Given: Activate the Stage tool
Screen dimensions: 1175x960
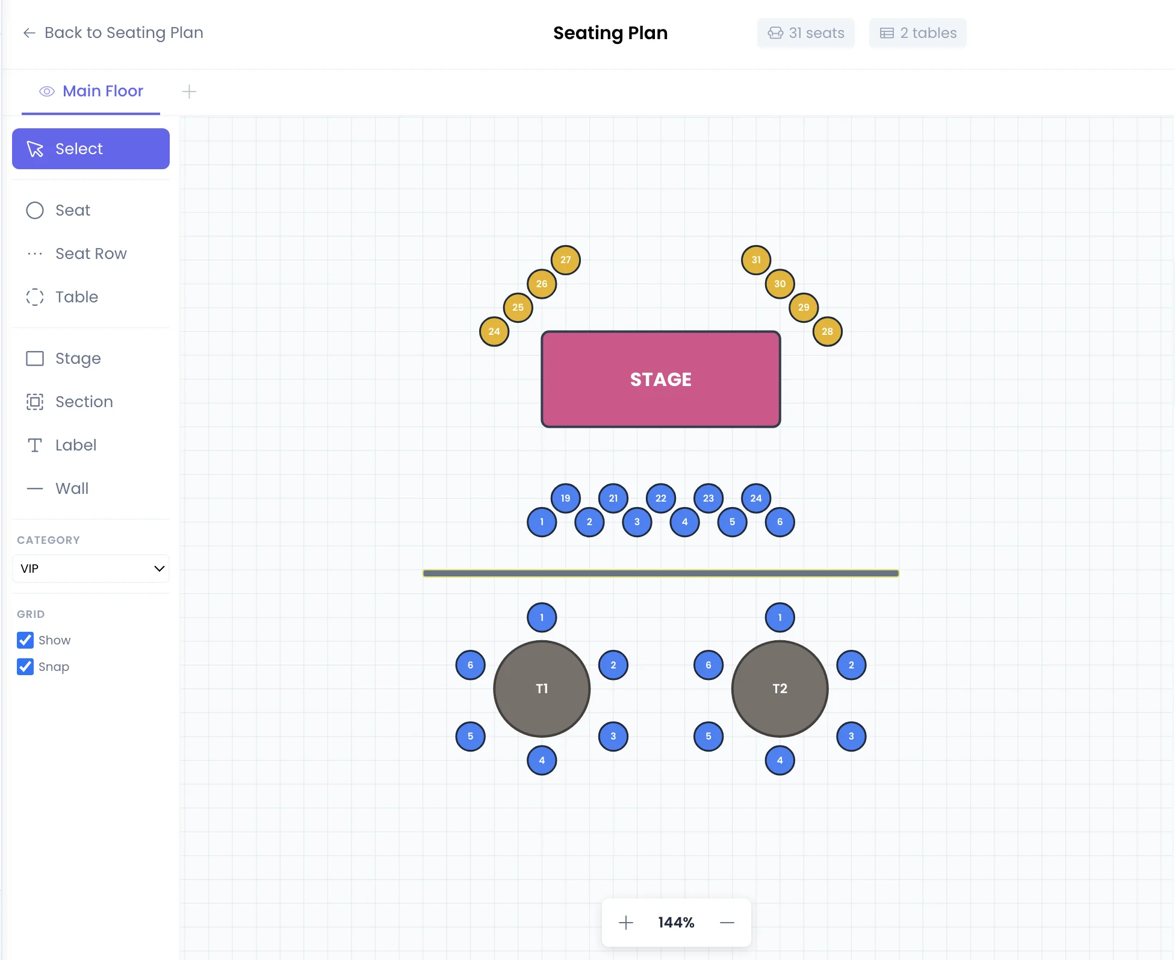Looking at the screenshot, I should click(x=77, y=358).
